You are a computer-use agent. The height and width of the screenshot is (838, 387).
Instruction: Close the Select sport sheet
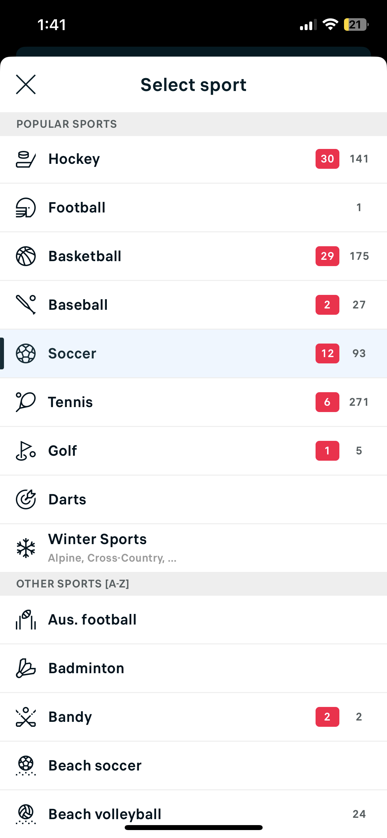(x=26, y=85)
